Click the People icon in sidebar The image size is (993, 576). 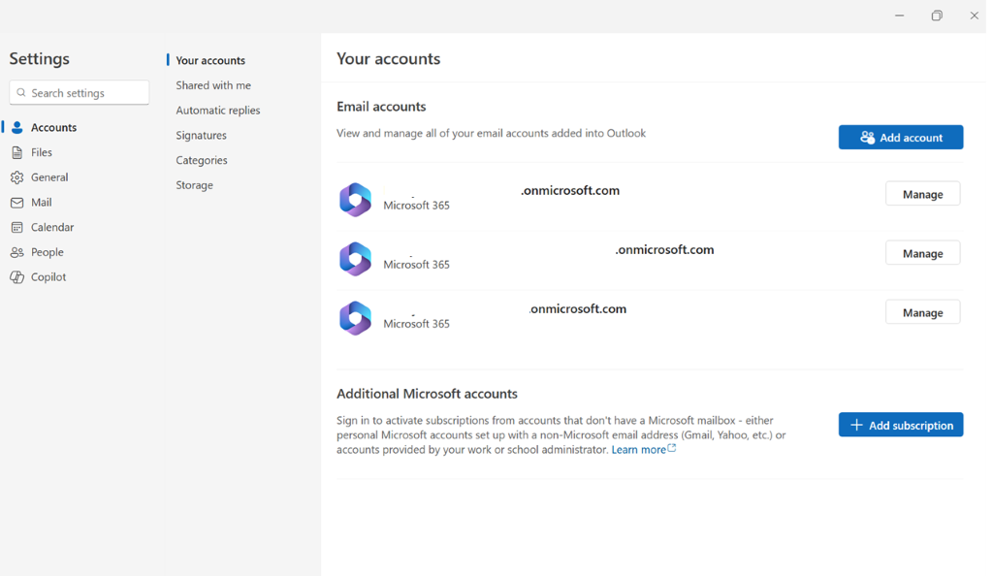pyautogui.click(x=17, y=252)
